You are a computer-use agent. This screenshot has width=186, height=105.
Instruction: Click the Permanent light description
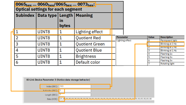point(168,41)
